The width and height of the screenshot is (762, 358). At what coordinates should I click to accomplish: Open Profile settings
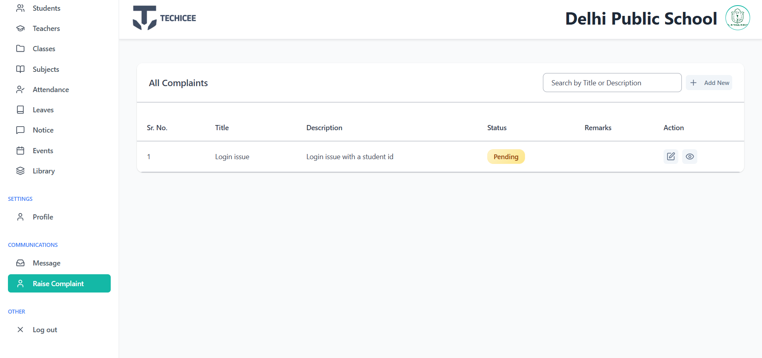[x=43, y=217]
